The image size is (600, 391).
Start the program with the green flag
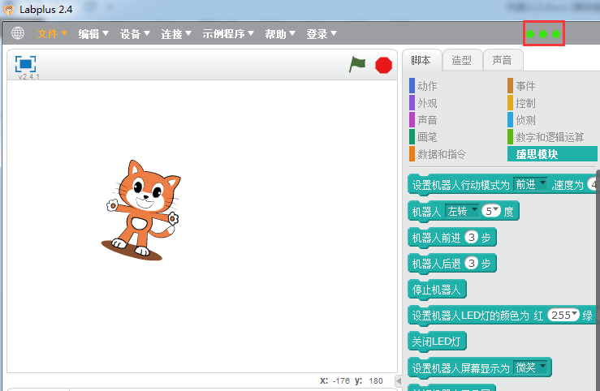point(357,65)
